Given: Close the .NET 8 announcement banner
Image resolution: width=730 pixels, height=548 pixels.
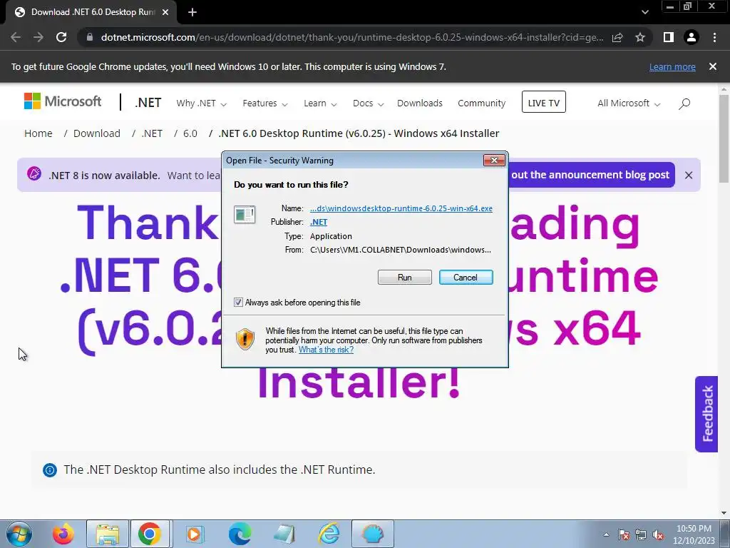Looking at the screenshot, I should point(689,176).
